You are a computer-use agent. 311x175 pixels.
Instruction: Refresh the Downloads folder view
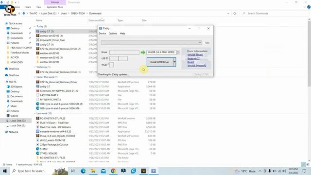click(x=235, y=14)
